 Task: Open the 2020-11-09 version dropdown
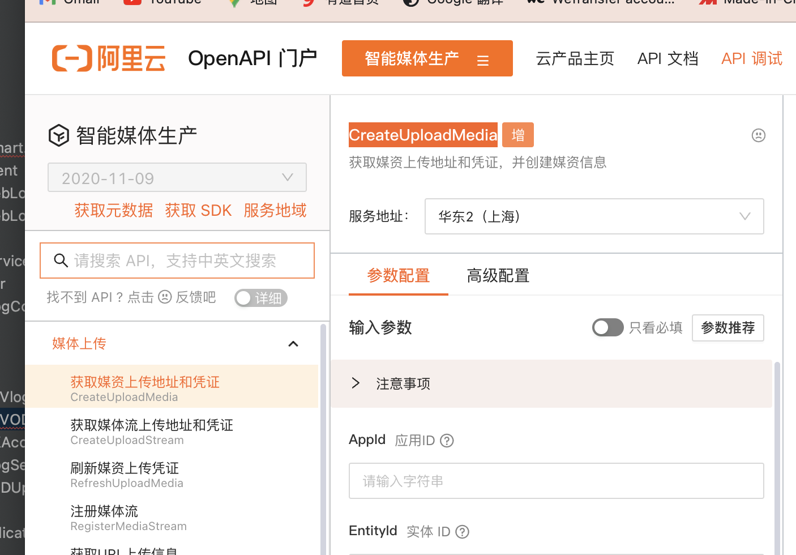coord(177,178)
